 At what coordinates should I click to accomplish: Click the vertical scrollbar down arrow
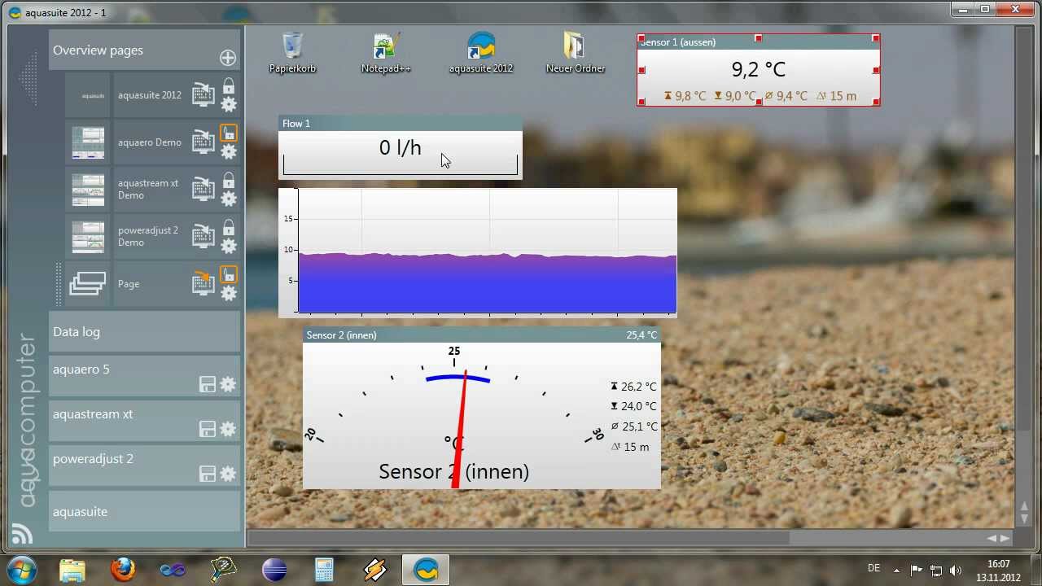pos(1024,518)
